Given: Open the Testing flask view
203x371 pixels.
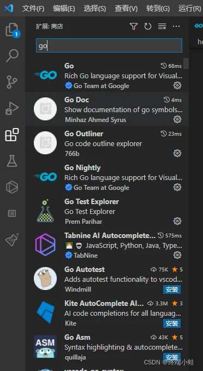Looking at the screenshot, I should click(12, 161).
